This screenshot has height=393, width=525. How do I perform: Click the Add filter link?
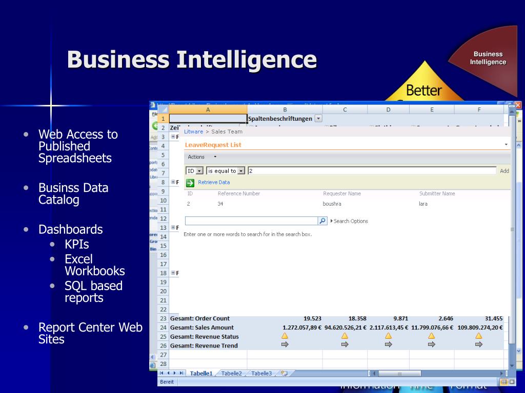point(504,171)
